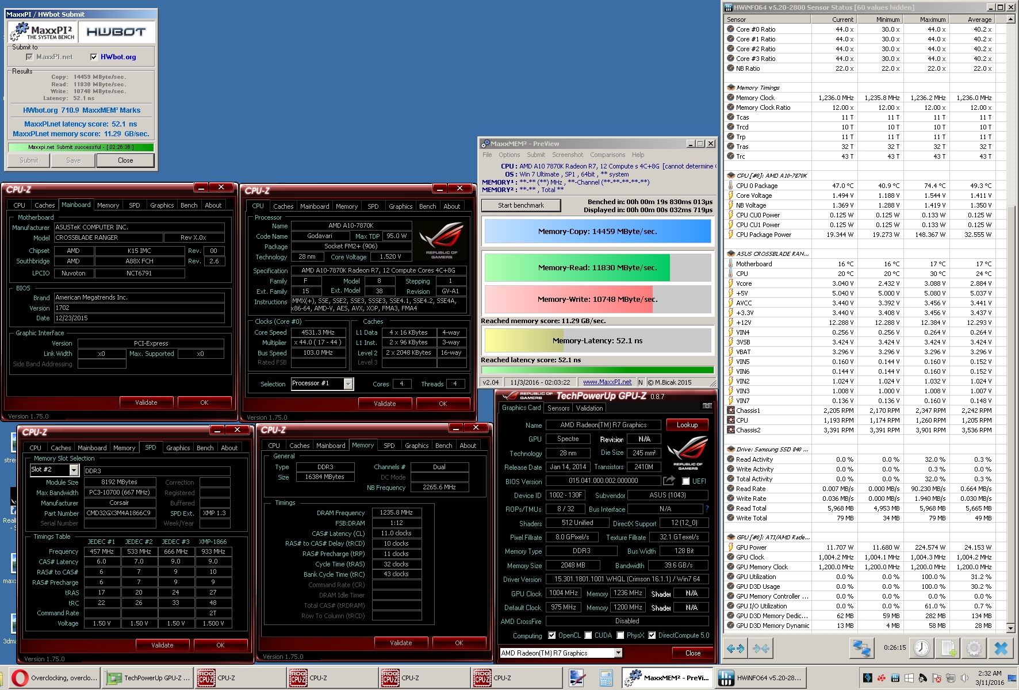Click the Memory-Copy result bar
The height and width of the screenshot is (690, 1019).
pyautogui.click(x=597, y=231)
